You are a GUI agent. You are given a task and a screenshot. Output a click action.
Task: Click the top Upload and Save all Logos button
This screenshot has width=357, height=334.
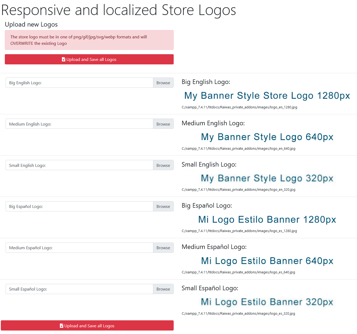point(89,59)
